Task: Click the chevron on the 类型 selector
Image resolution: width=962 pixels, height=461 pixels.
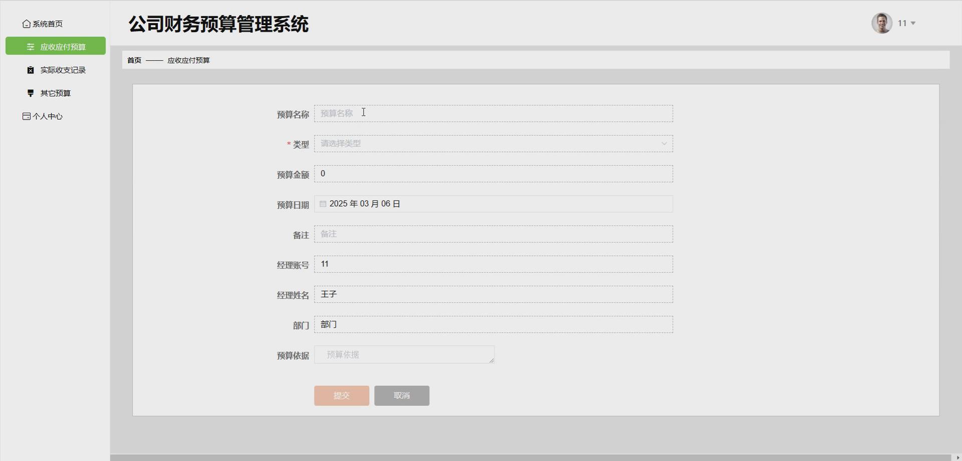Action: pyautogui.click(x=664, y=143)
